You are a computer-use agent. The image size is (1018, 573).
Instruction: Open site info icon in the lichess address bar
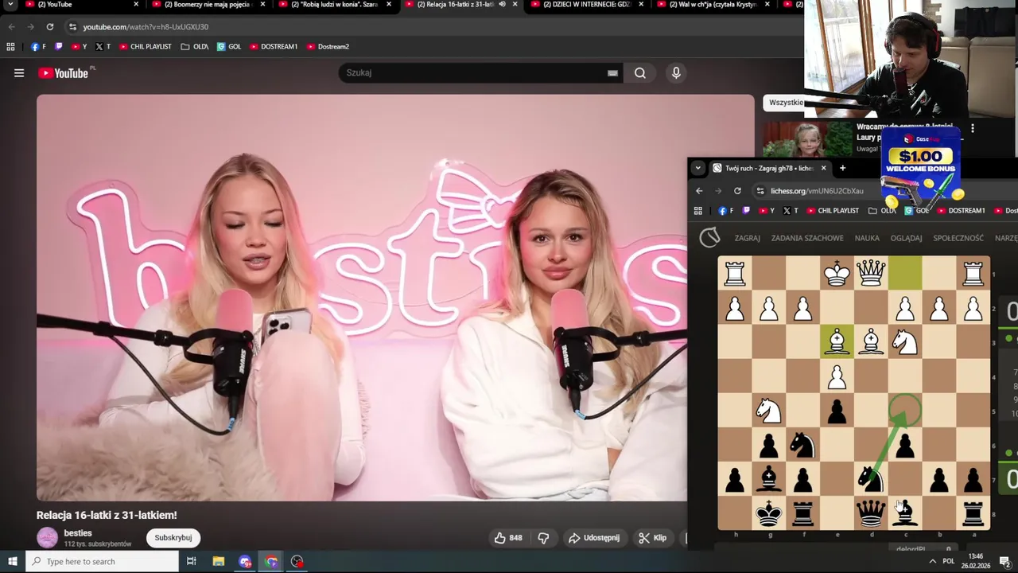pyautogui.click(x=760, y=191)
